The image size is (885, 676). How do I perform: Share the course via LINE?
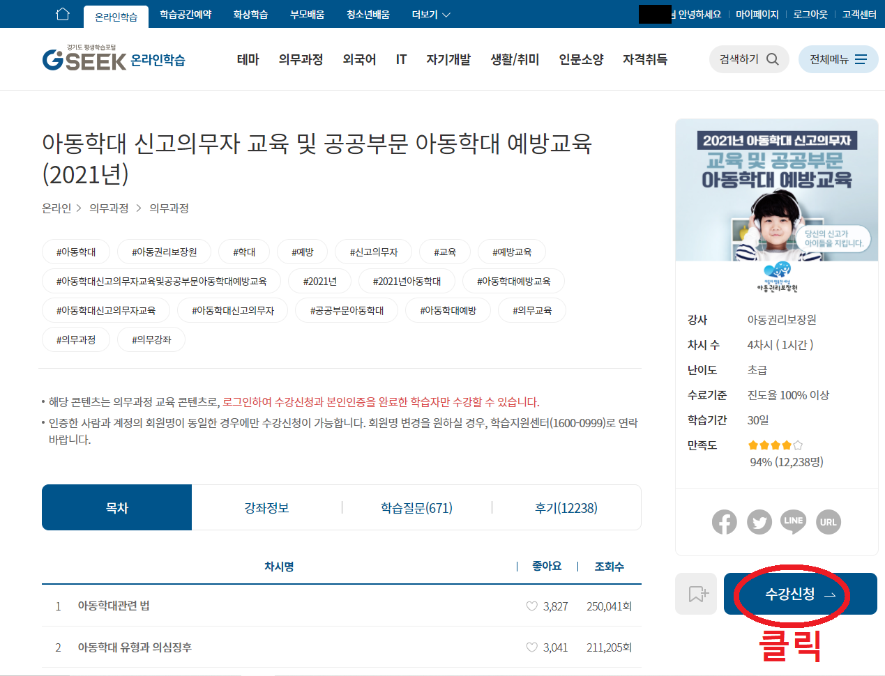click(794, 522)
